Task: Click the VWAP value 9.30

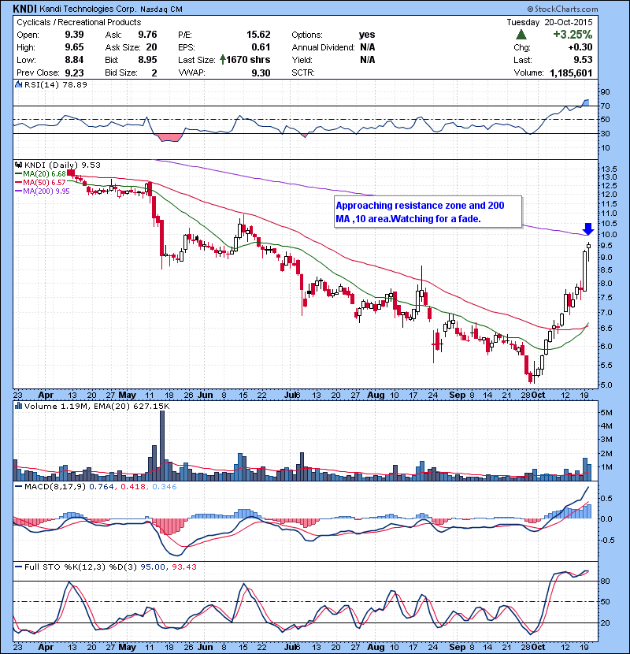Action: (261, 72)
